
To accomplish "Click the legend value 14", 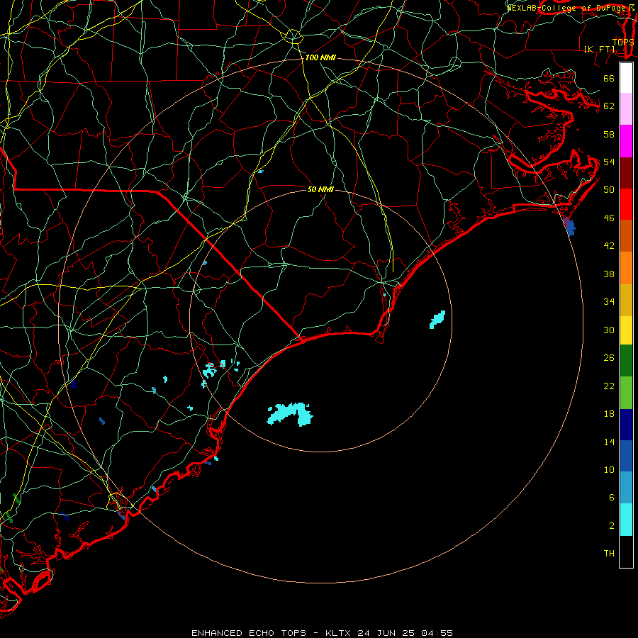I will click(609, 442).
